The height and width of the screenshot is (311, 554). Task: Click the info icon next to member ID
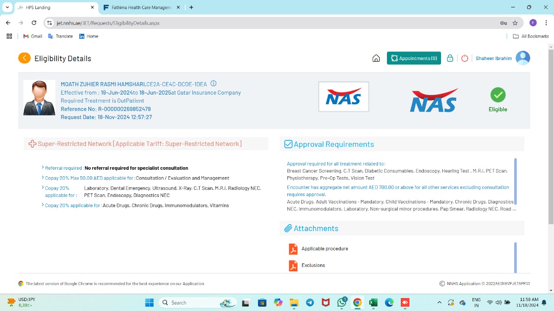pos(213,84)
